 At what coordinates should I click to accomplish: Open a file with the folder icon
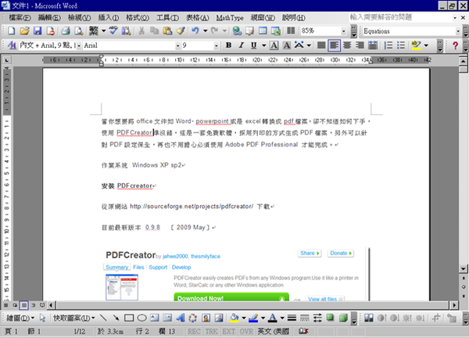[x=24, y=31]
